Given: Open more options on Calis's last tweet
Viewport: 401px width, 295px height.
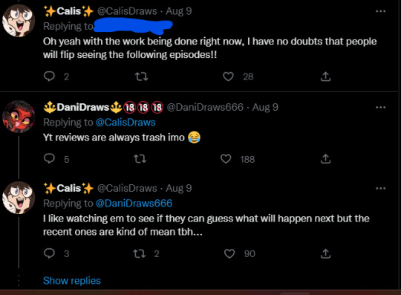Looking at the screenshot, I should pyautogui.click(x=380, y=188).
